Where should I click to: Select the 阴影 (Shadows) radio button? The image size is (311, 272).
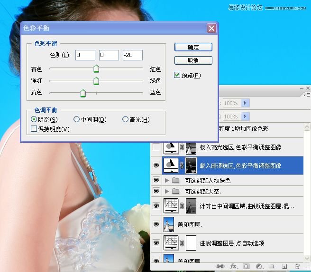pos(34,119)
